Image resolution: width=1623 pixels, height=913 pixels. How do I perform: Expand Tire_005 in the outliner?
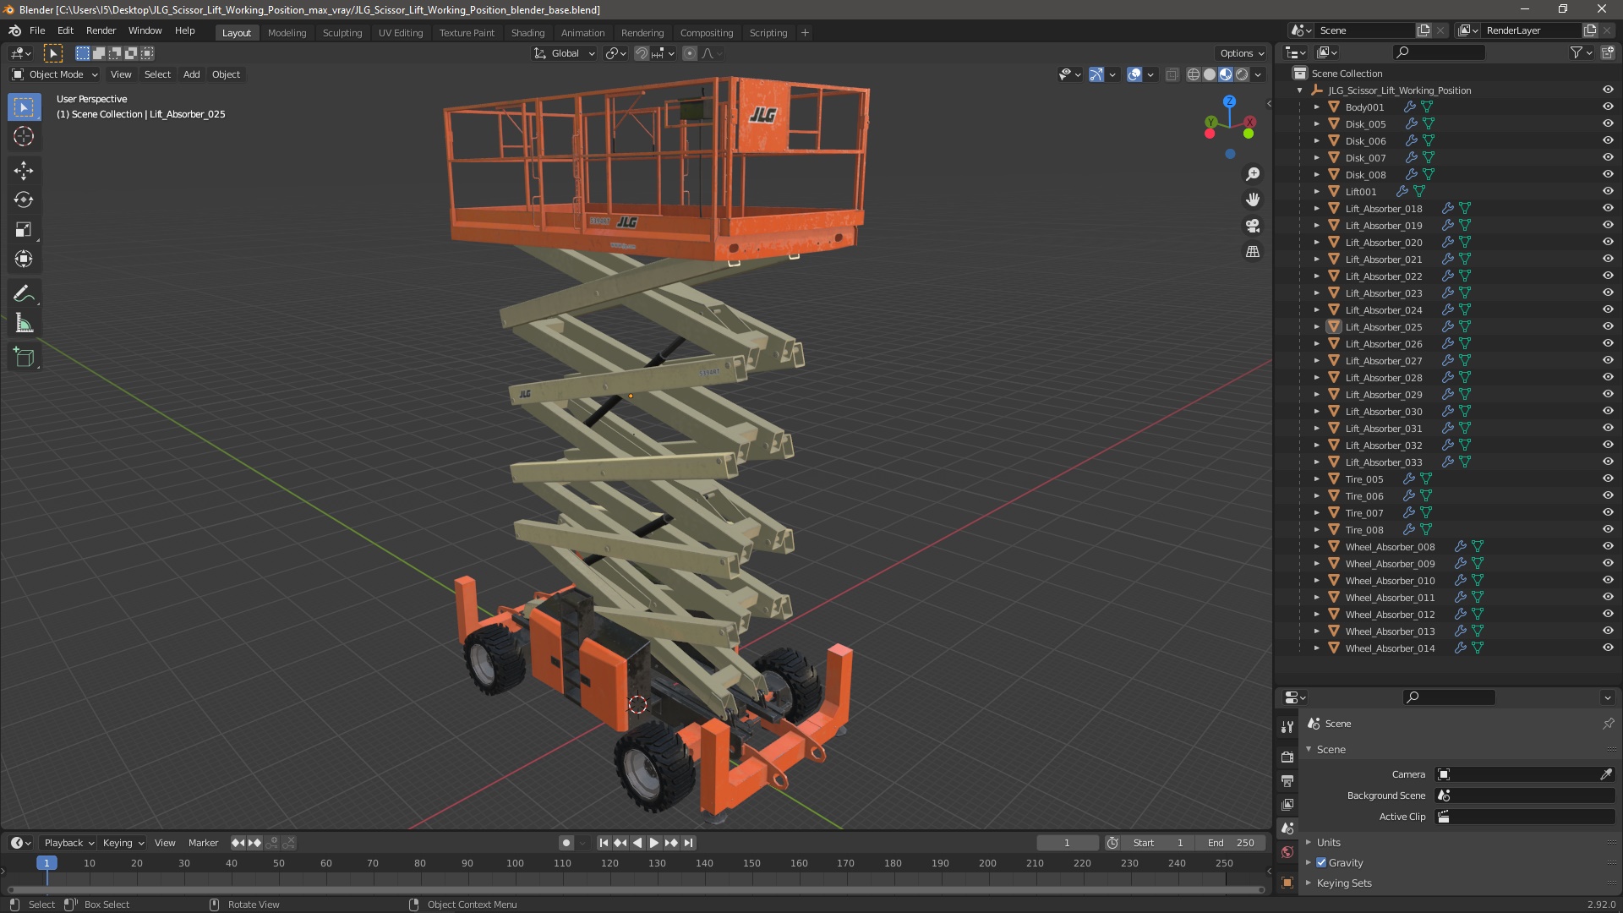click(x=1316, y=479)
